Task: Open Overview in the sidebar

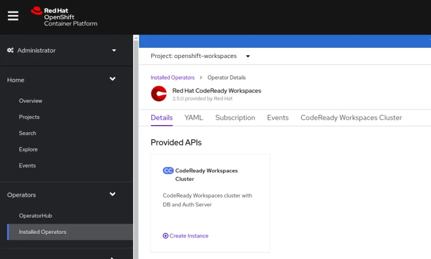Action: (31, 101)
